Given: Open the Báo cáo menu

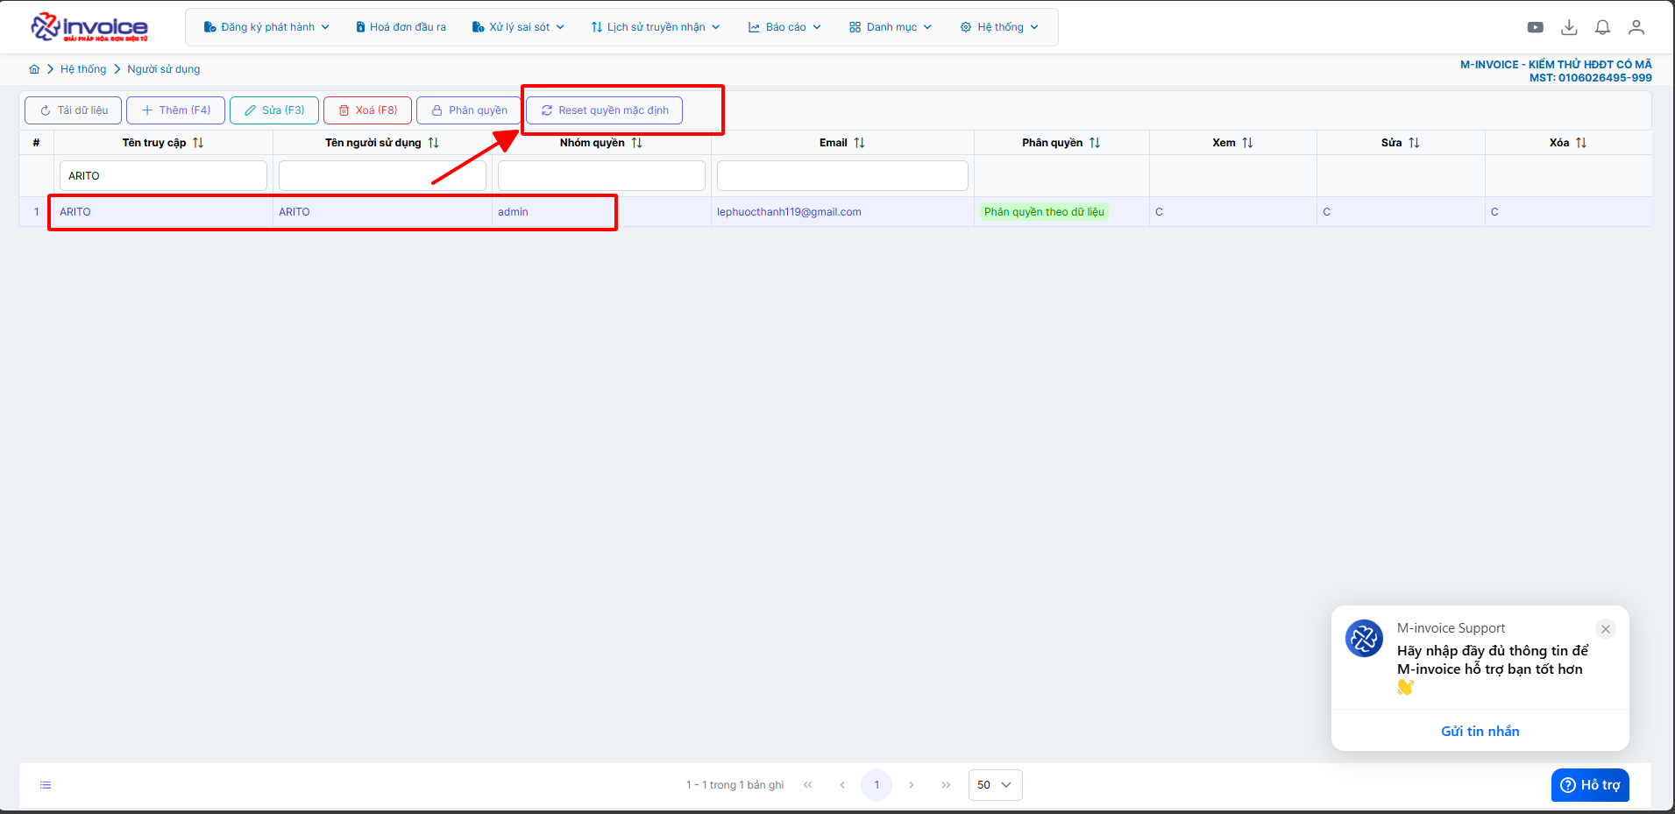Looking at the screenshot, I should [784, 27].
